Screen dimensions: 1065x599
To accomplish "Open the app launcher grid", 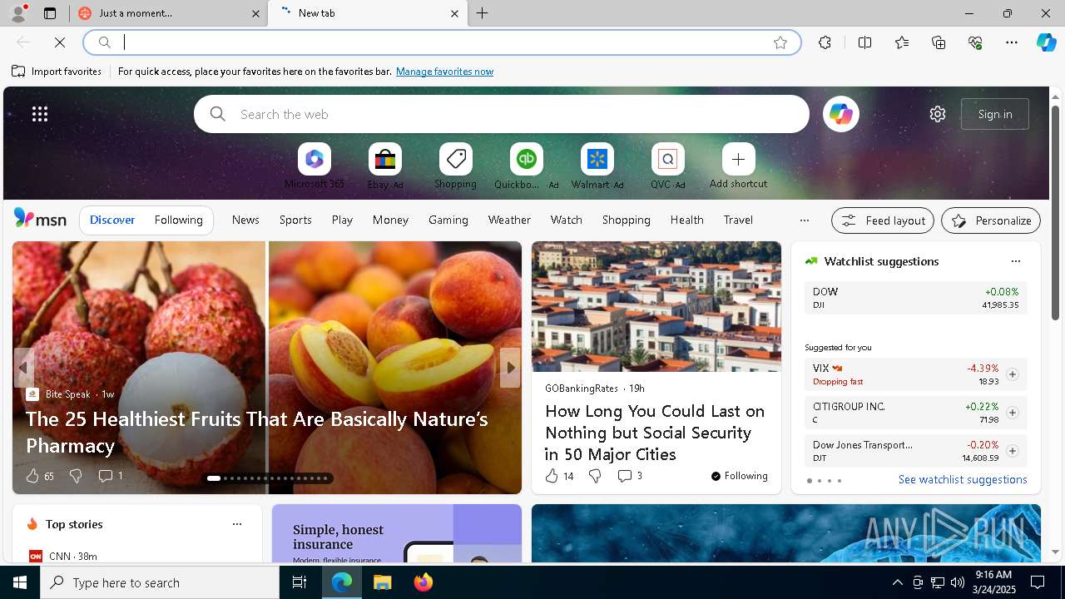I will 40,114.
